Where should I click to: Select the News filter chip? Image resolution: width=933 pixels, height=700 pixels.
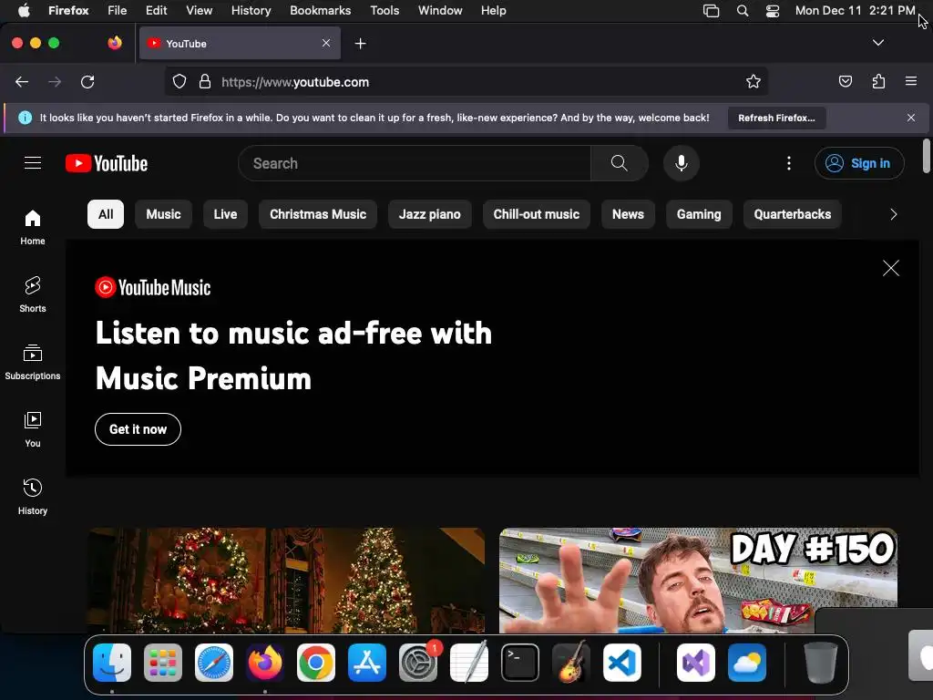(x=628, y=214)
